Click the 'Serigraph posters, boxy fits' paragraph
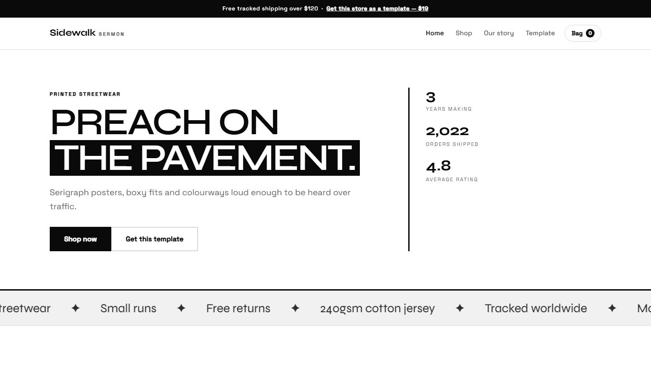651x366 pixels. point(200,199)
